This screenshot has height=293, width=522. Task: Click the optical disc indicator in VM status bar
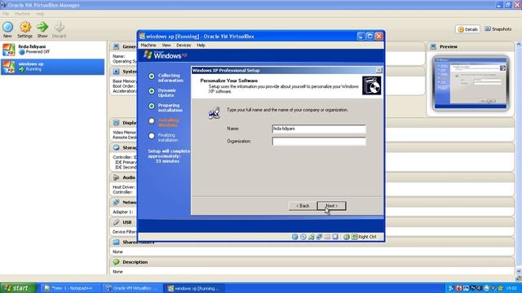pos(303,237)
